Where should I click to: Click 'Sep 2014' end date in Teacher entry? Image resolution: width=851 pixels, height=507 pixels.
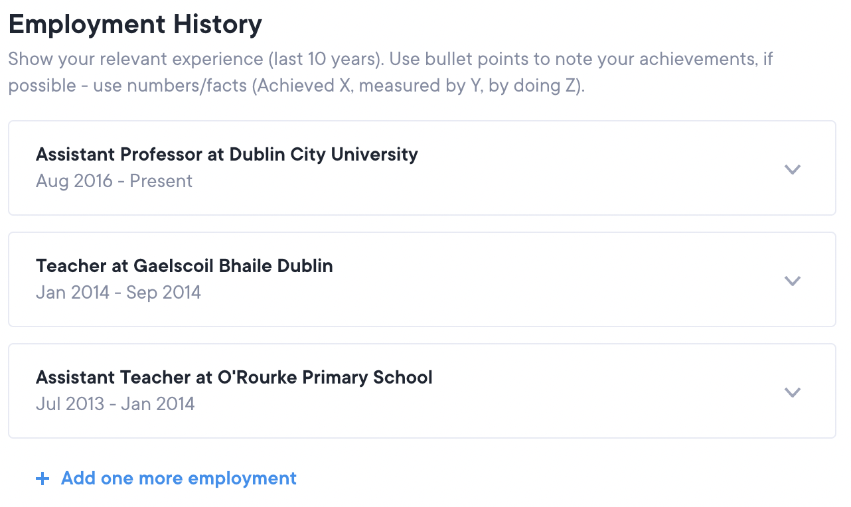tap(163, 293)
